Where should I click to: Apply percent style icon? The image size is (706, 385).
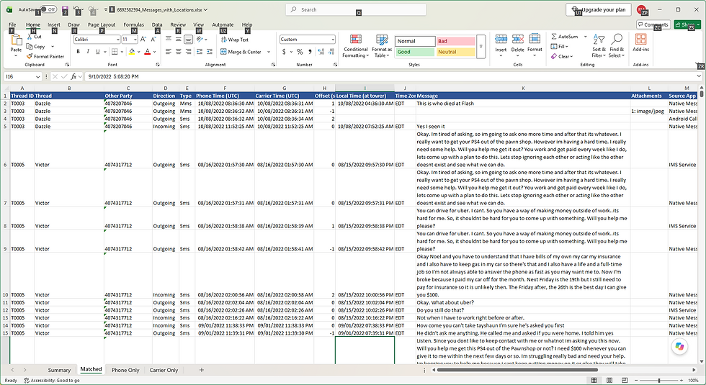pos(300,52)
